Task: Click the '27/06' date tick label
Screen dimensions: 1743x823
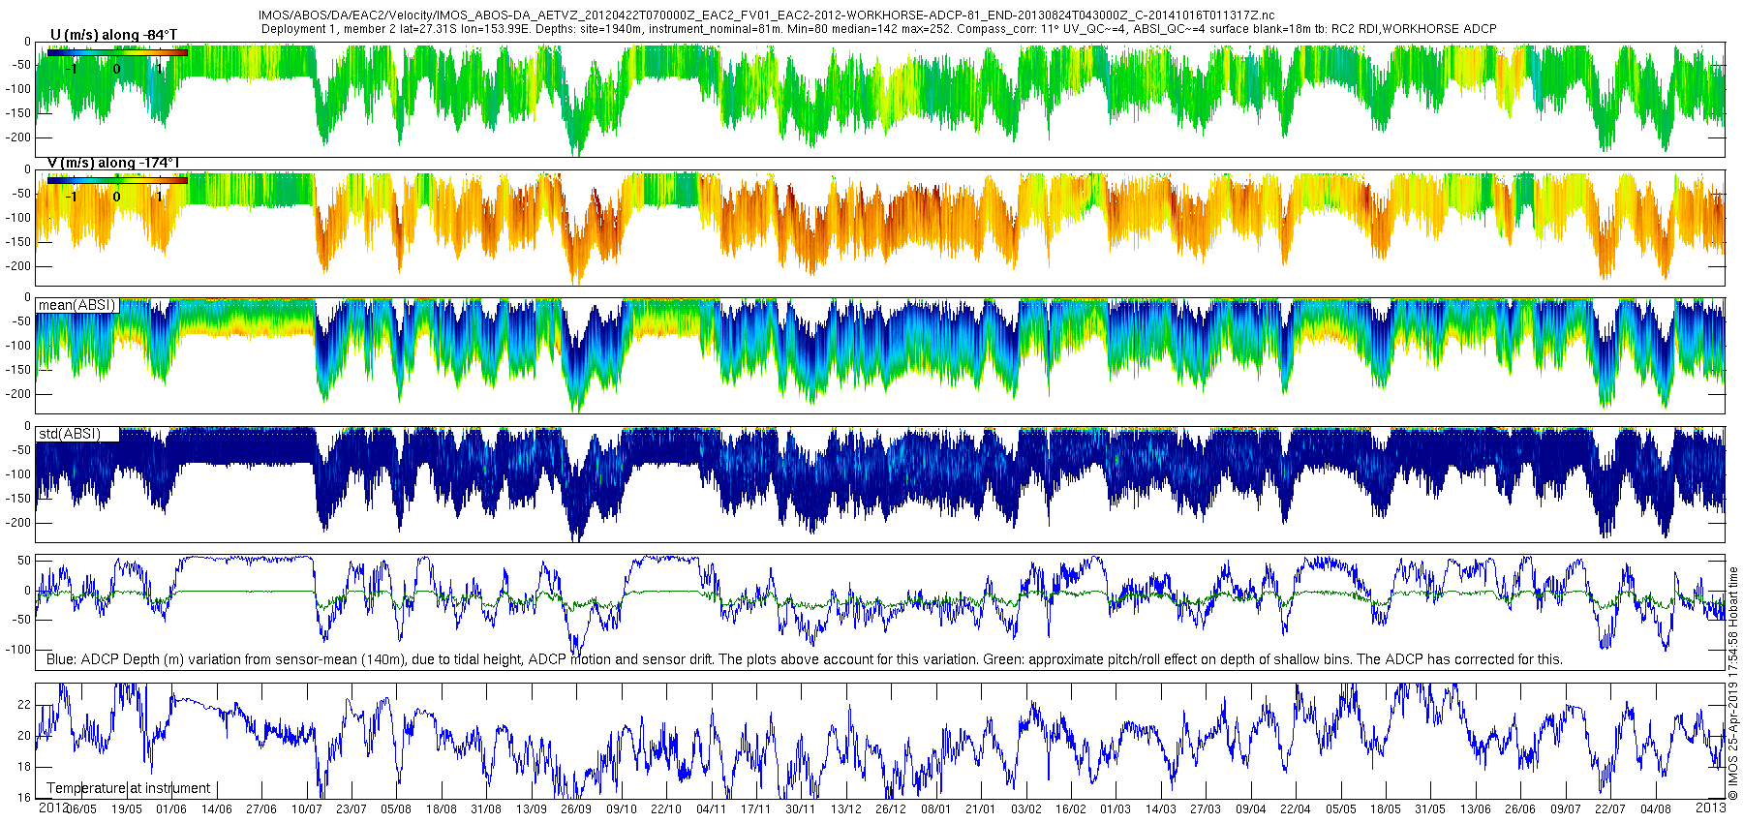Action: pyautogui.click(x=261, y=809)
